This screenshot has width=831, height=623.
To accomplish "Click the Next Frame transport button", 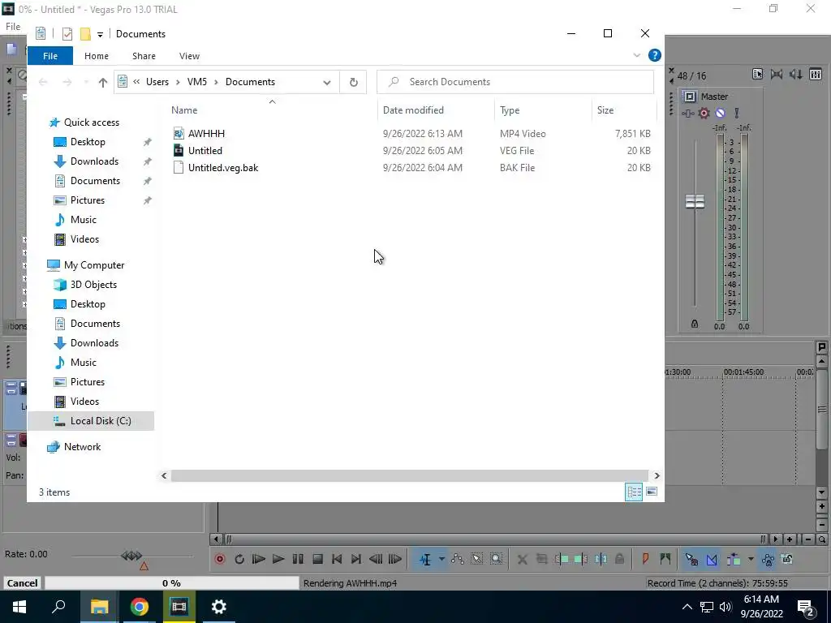I will (395, 559).
